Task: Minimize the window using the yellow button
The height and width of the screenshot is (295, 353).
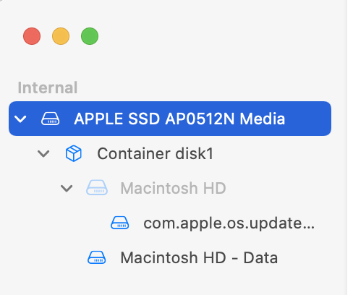Action: click(x=61, y=36)
